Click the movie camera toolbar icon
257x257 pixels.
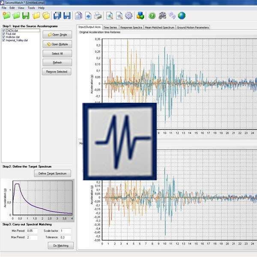click(x=162, y=16)
